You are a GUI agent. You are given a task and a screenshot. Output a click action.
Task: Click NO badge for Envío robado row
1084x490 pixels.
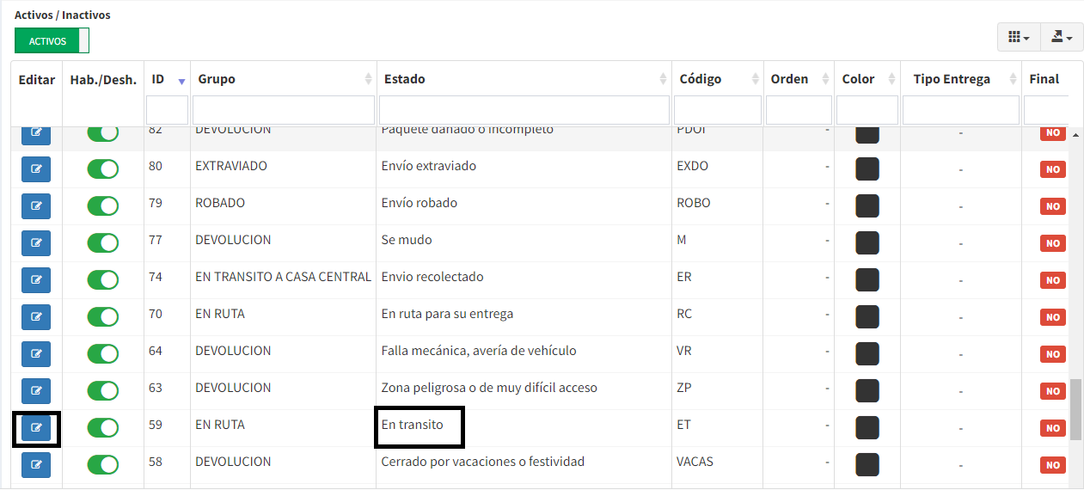[1052, 206]
